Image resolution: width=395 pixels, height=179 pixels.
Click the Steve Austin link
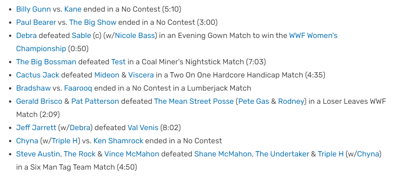click(38, 154)
